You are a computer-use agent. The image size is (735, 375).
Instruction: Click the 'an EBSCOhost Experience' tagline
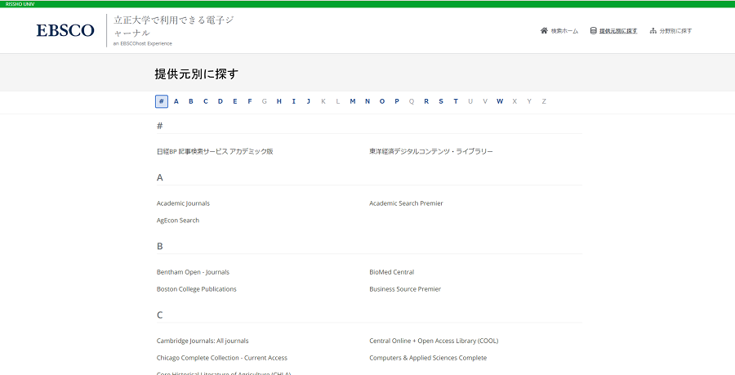point(142,43)
